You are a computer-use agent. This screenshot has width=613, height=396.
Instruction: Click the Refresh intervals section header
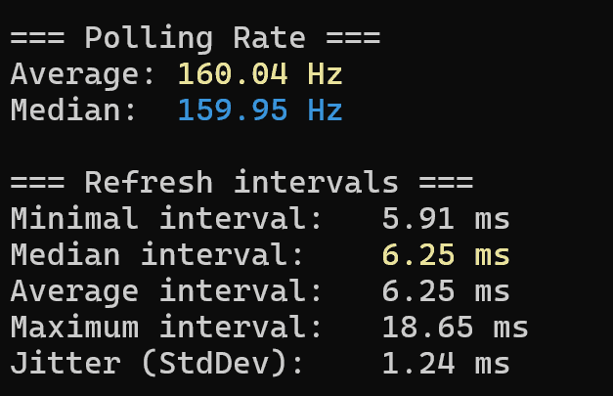[x=241, y=183]
